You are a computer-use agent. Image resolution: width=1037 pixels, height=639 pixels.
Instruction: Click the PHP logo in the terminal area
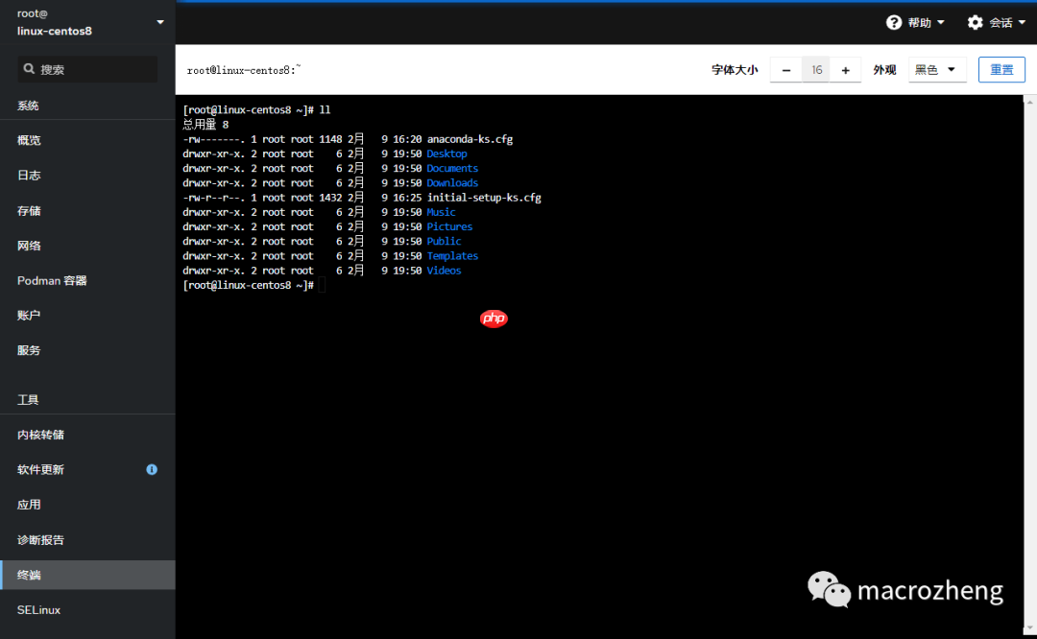coord(493,318)
